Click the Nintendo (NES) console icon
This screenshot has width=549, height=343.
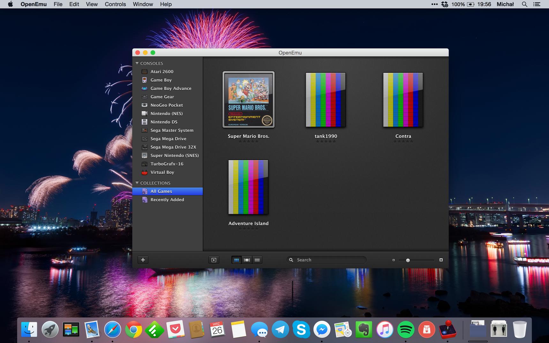145,114
